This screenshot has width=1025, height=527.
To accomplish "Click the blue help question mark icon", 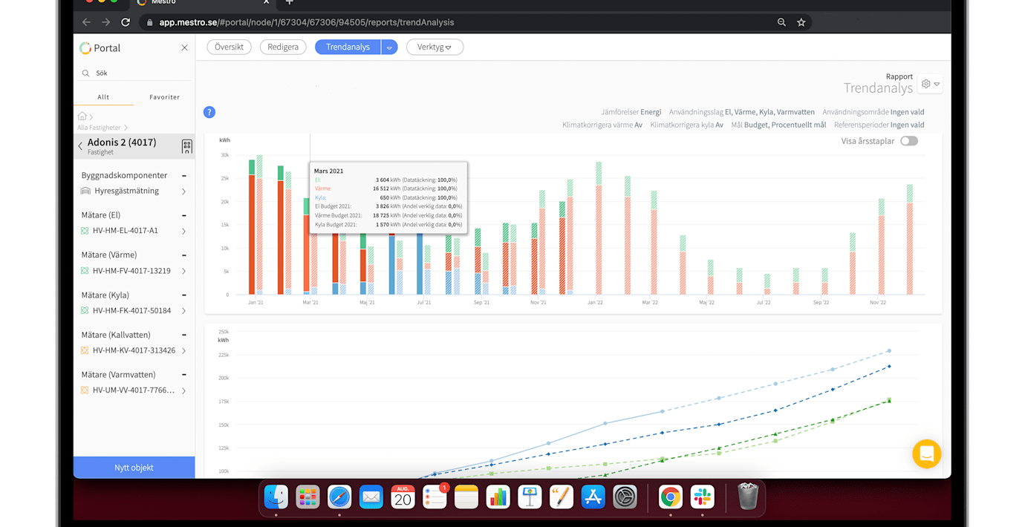I will [x=209, y=112].
